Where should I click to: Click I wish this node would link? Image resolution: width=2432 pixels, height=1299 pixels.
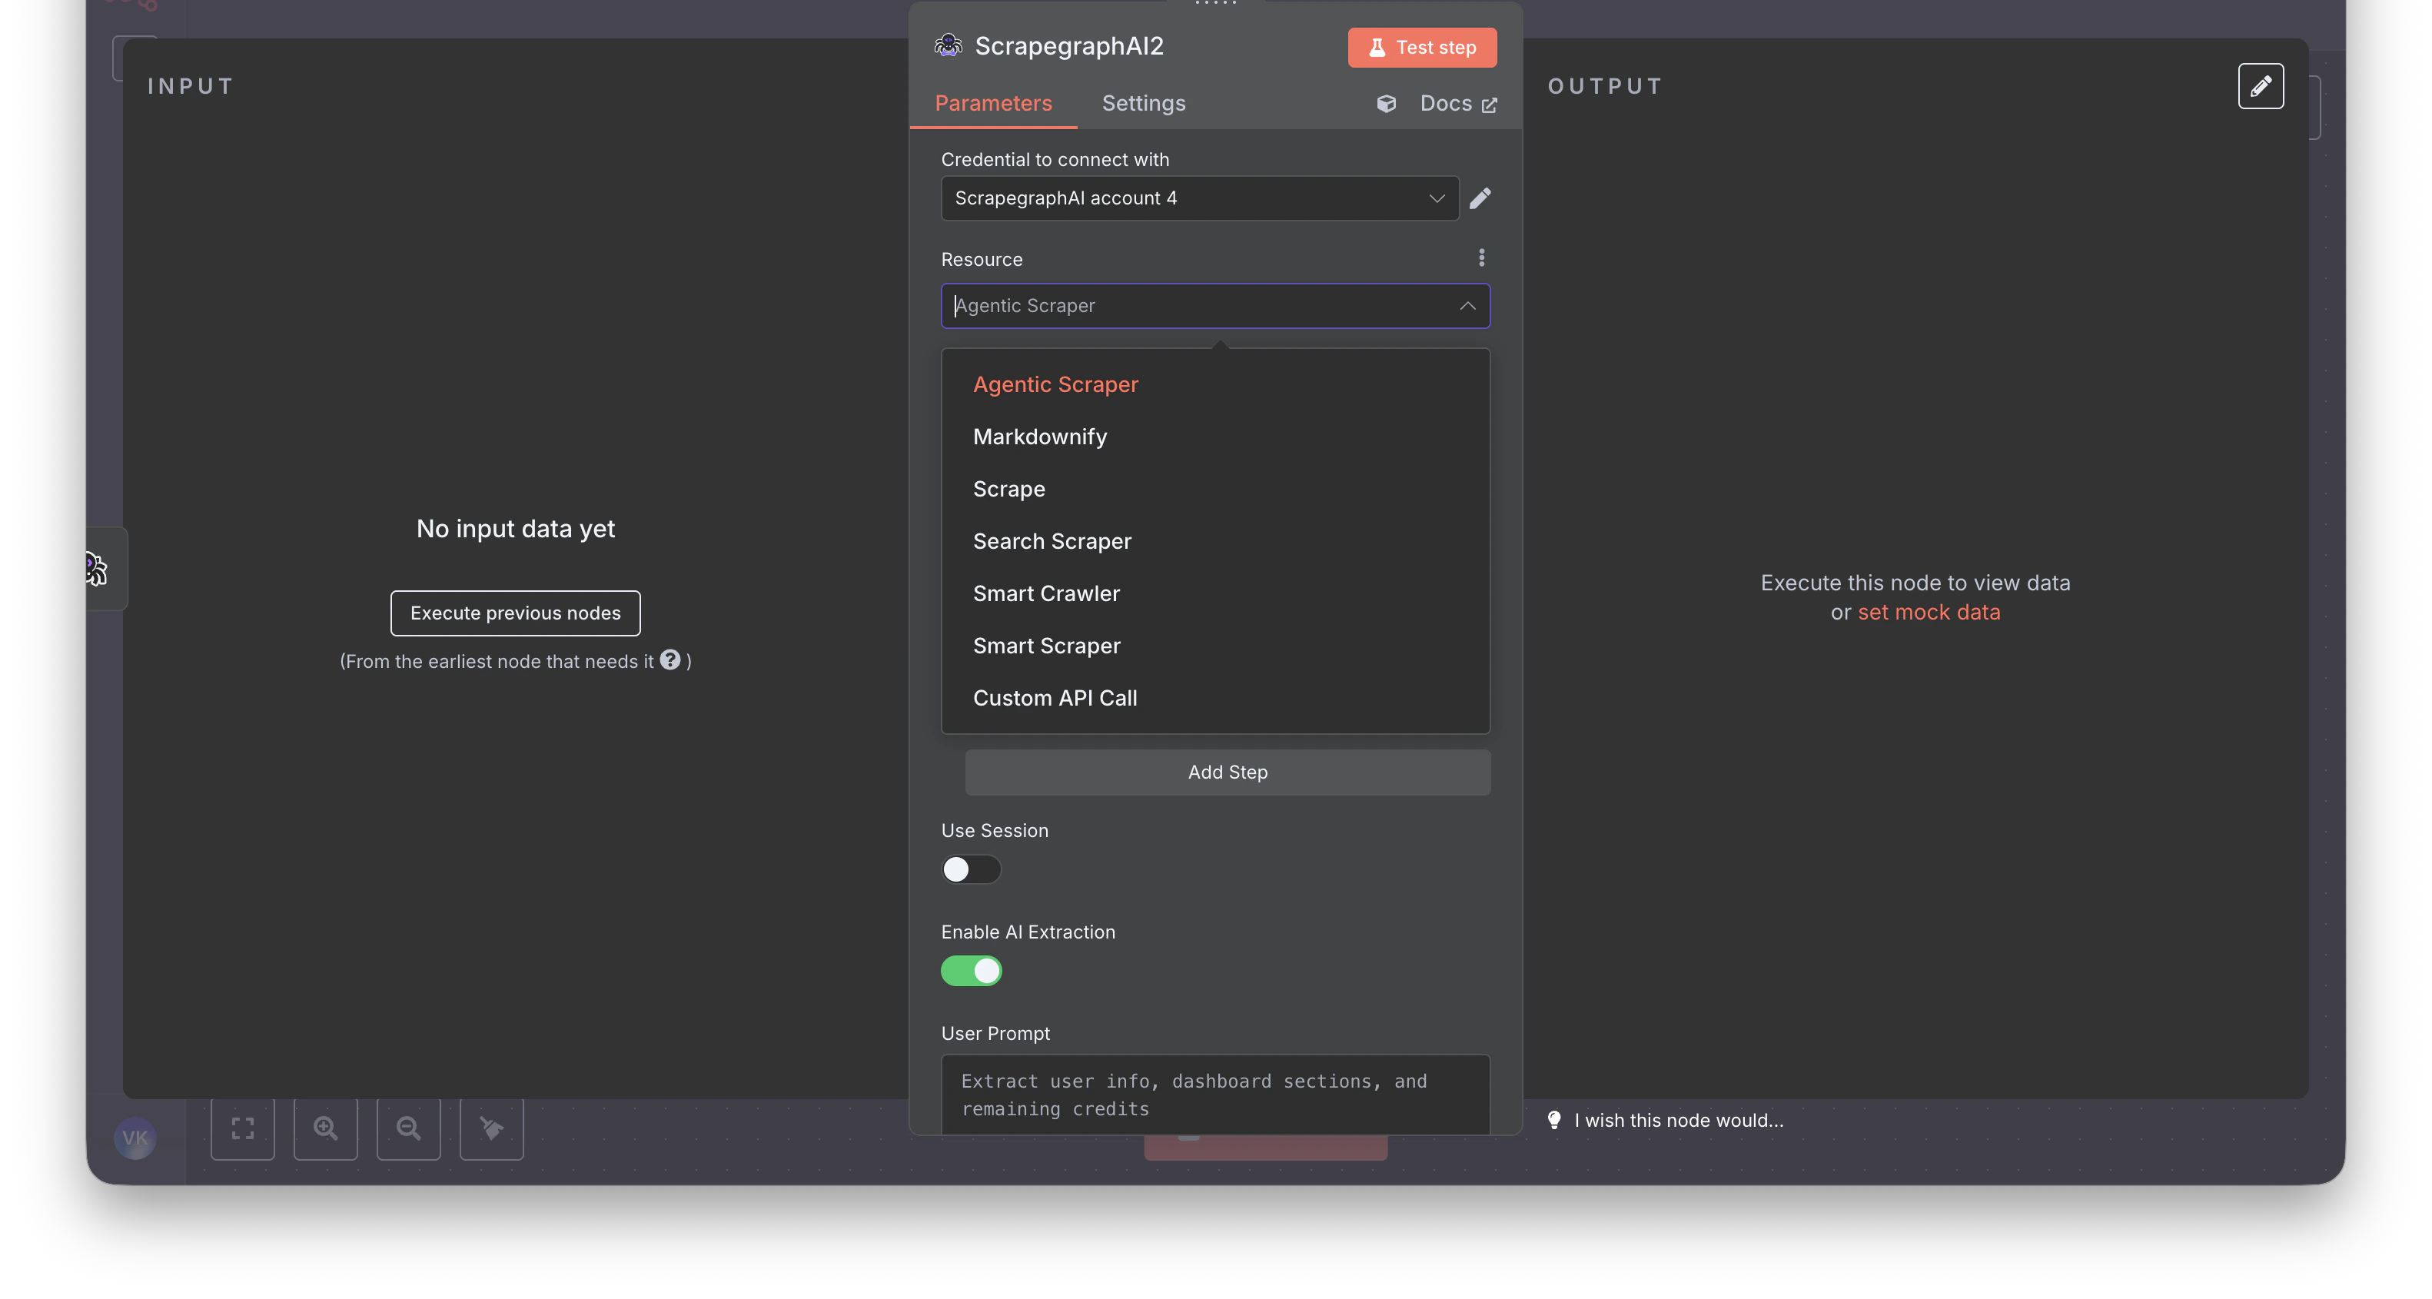point(1679,1120)
